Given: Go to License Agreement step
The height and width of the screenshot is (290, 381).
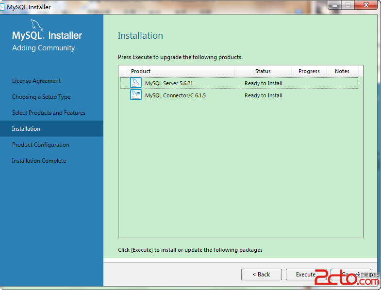Looking at the screenshot, I should pyautogui.click(x=36, y=81).
